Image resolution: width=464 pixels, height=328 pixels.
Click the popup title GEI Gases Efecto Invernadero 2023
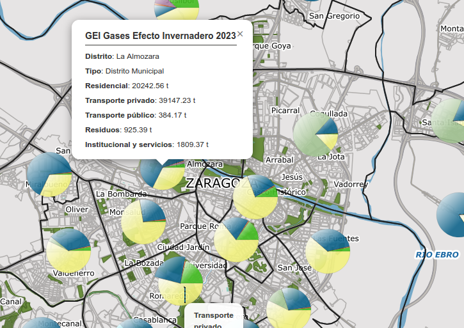click(161, 36)
